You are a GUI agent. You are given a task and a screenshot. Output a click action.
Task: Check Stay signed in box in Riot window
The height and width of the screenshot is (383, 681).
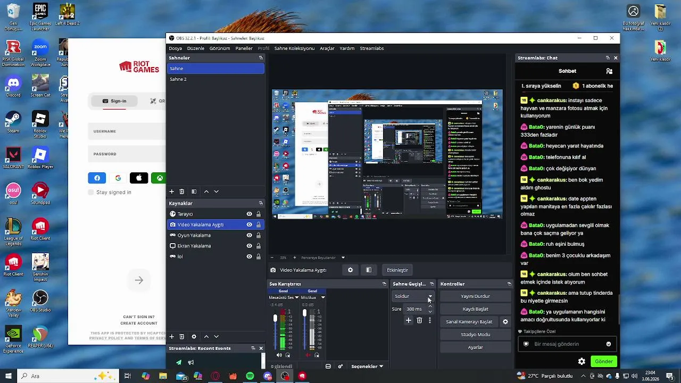[90, 192]
